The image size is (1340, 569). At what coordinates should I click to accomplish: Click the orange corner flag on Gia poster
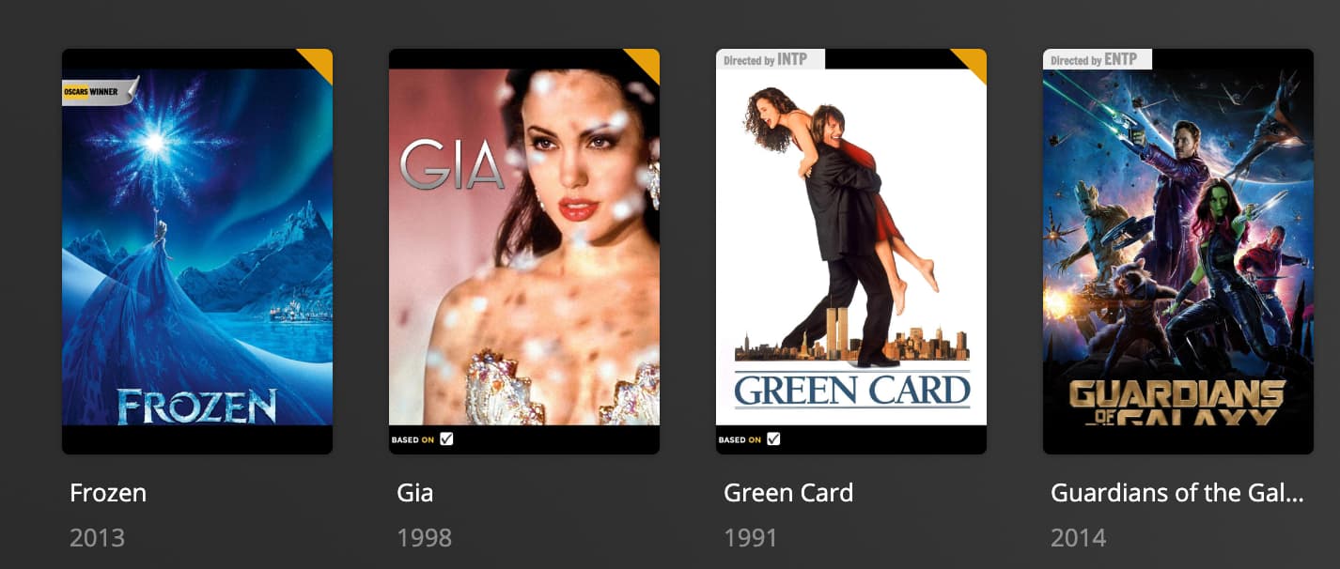tap(647, 61)
